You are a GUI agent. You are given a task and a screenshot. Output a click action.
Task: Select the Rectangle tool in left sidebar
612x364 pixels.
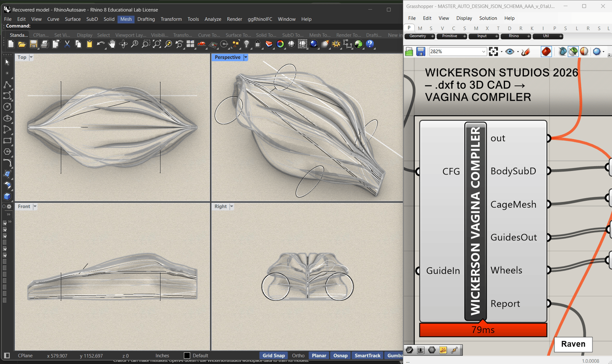(7, 141)
